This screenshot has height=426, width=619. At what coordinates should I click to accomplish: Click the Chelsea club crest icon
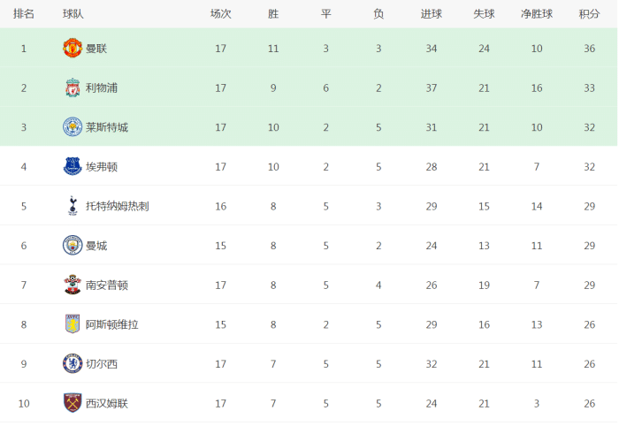[x=73, y=363]
